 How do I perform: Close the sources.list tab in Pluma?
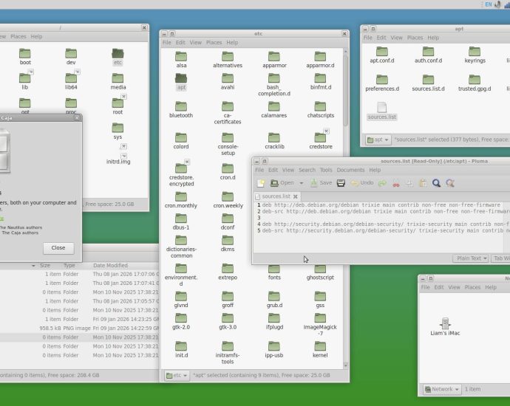click(296, 196)
